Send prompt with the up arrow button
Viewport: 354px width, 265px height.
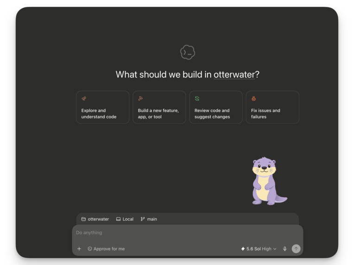tap(296, 249)
